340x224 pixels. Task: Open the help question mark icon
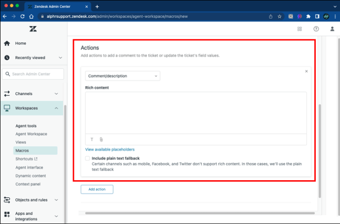tap(316, 29)
